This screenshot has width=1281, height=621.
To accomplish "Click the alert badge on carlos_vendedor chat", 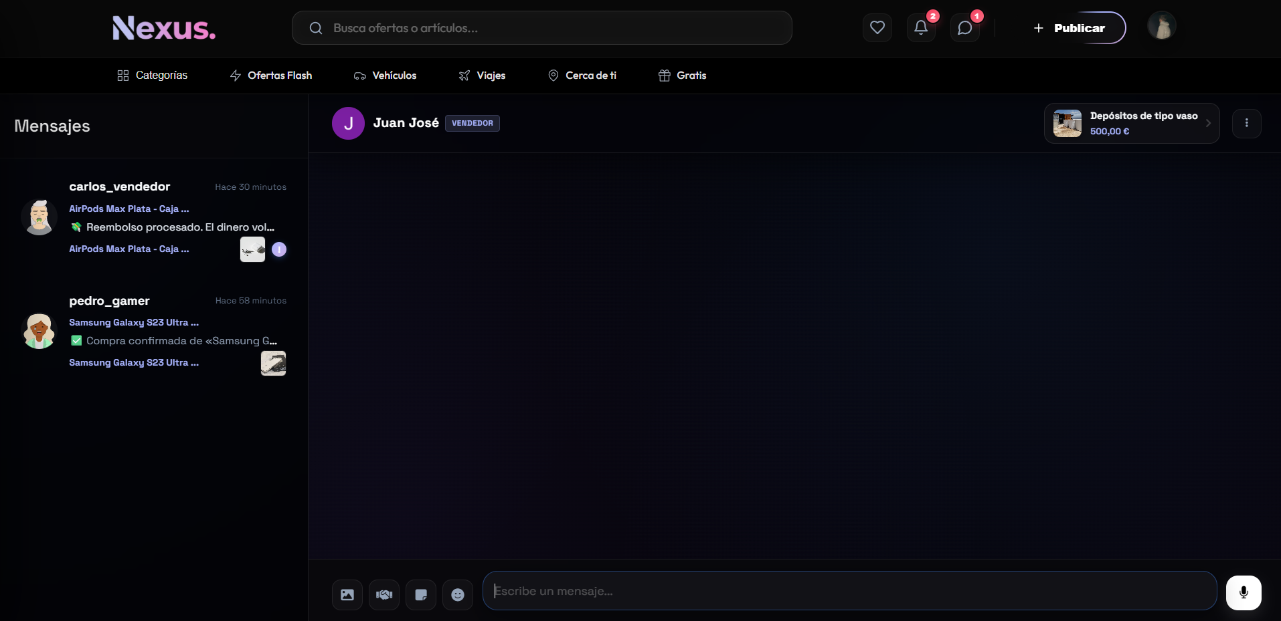I will click(x=279, y=249).
